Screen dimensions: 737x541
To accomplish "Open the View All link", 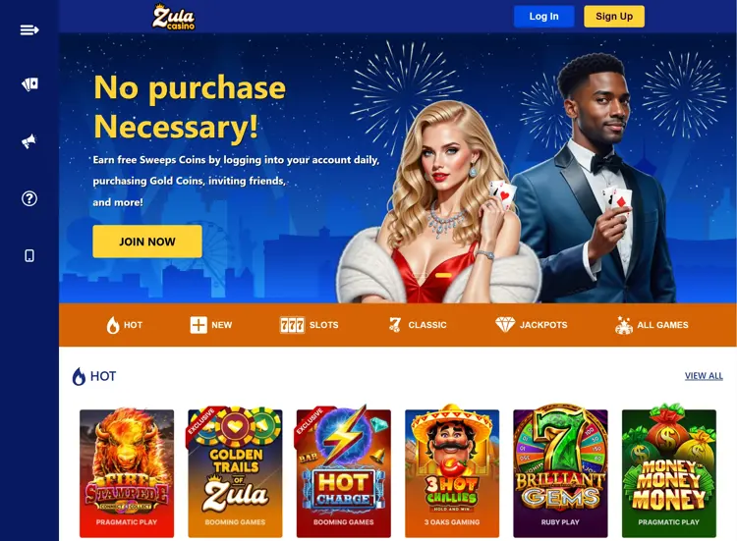I will [x=704, y=376].
